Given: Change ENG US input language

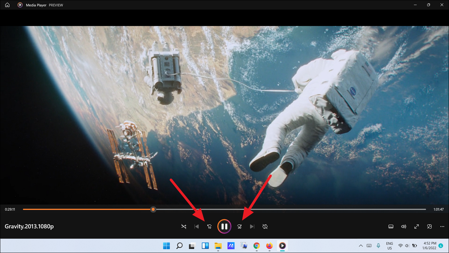Looking at the screenshot, I should [x=390, y=246].
